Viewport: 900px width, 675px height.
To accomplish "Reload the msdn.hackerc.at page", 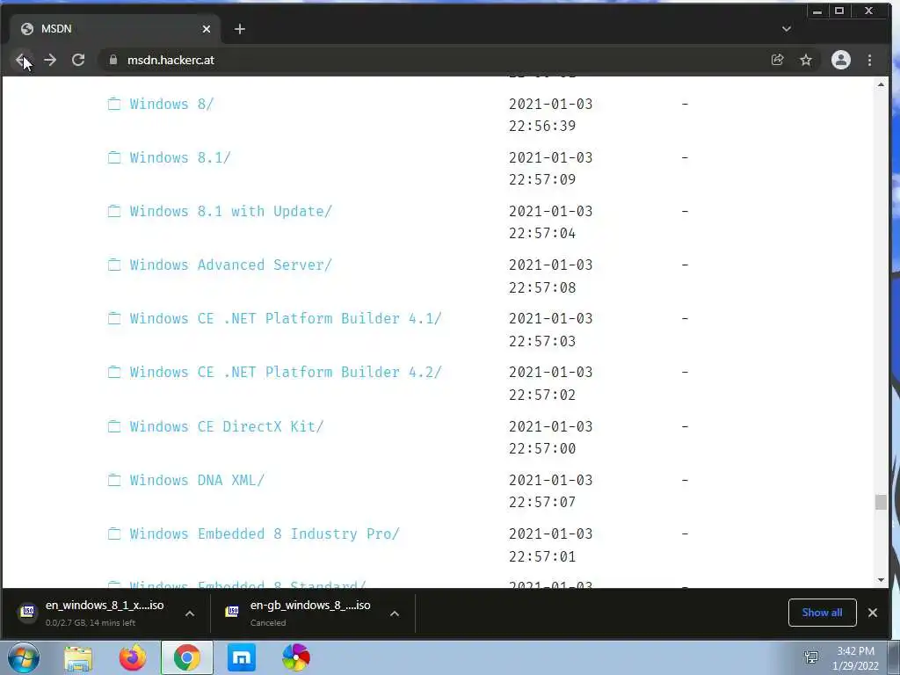I will pyautogui.click(x=78, y=60).
